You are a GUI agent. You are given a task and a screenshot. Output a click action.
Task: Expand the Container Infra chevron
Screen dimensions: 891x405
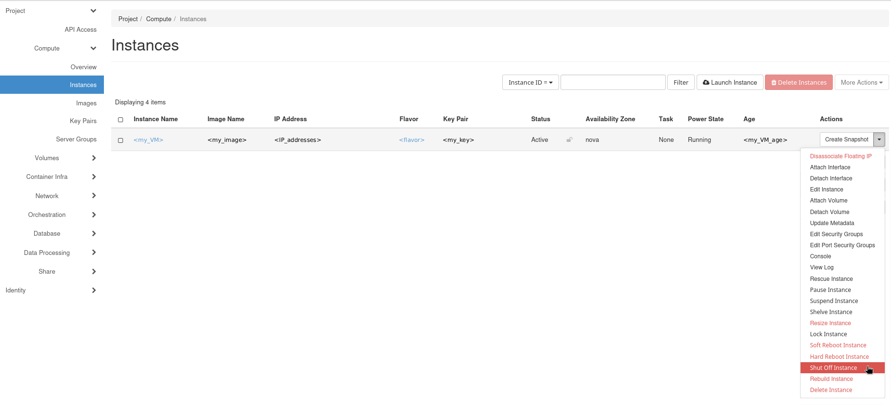point(94,177)
